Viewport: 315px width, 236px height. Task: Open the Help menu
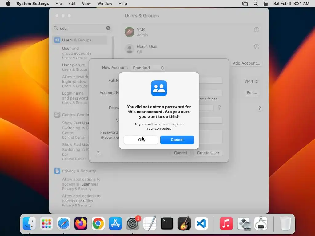pyautogui.click(x=122, y=4)
